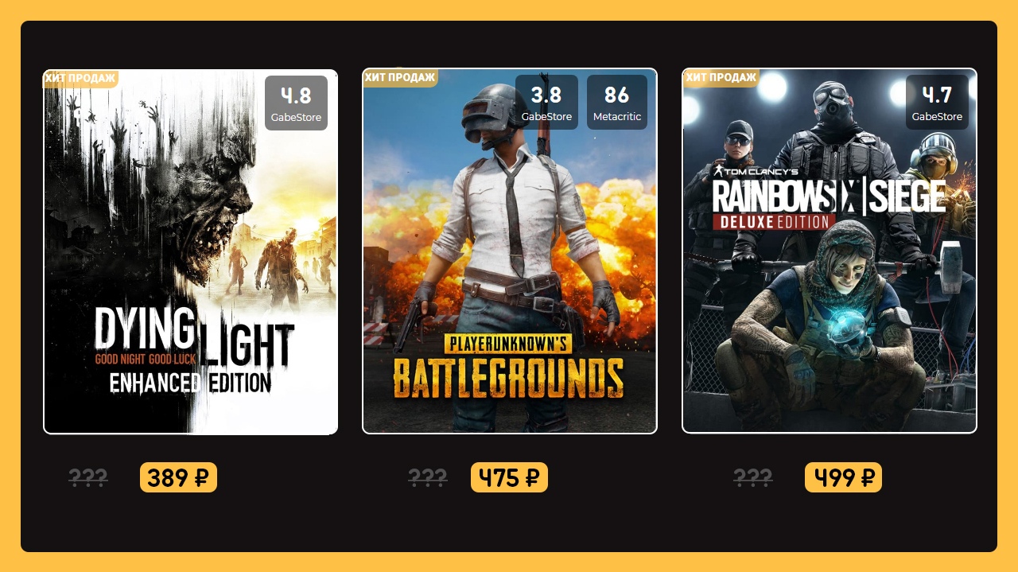Screen dimensions: 1018x572
Task: Click the crossed-out old price under Dying Light
Action: click(87, 478)
